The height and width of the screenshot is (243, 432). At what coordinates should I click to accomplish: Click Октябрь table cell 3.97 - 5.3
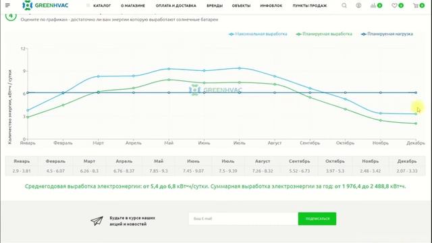tap(335, 171)
